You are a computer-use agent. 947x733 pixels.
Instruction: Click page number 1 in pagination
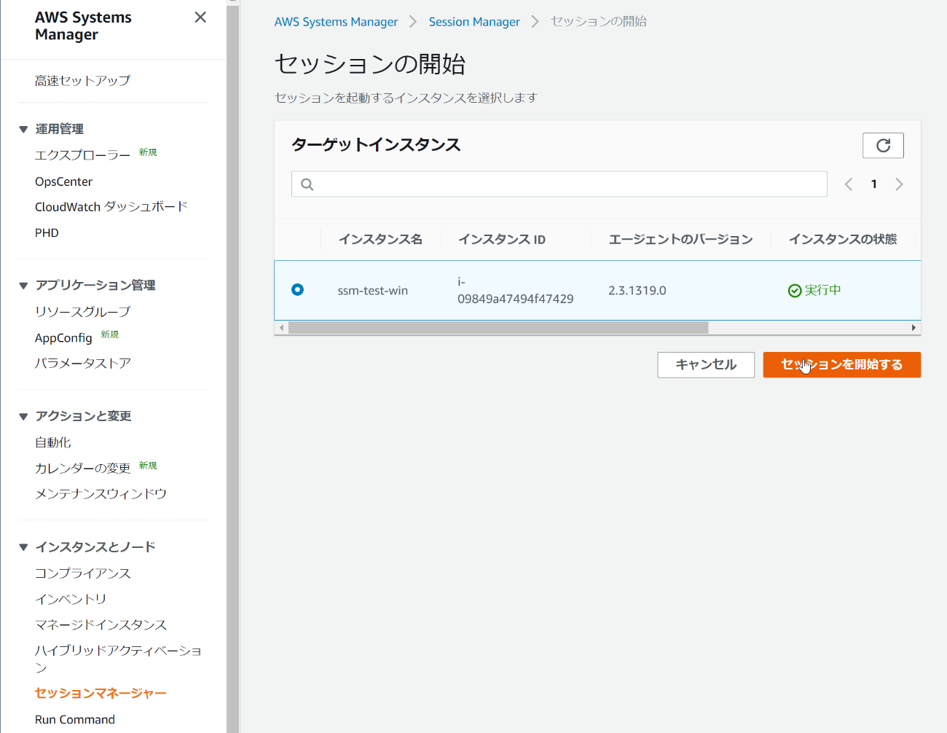pos(874,184)
